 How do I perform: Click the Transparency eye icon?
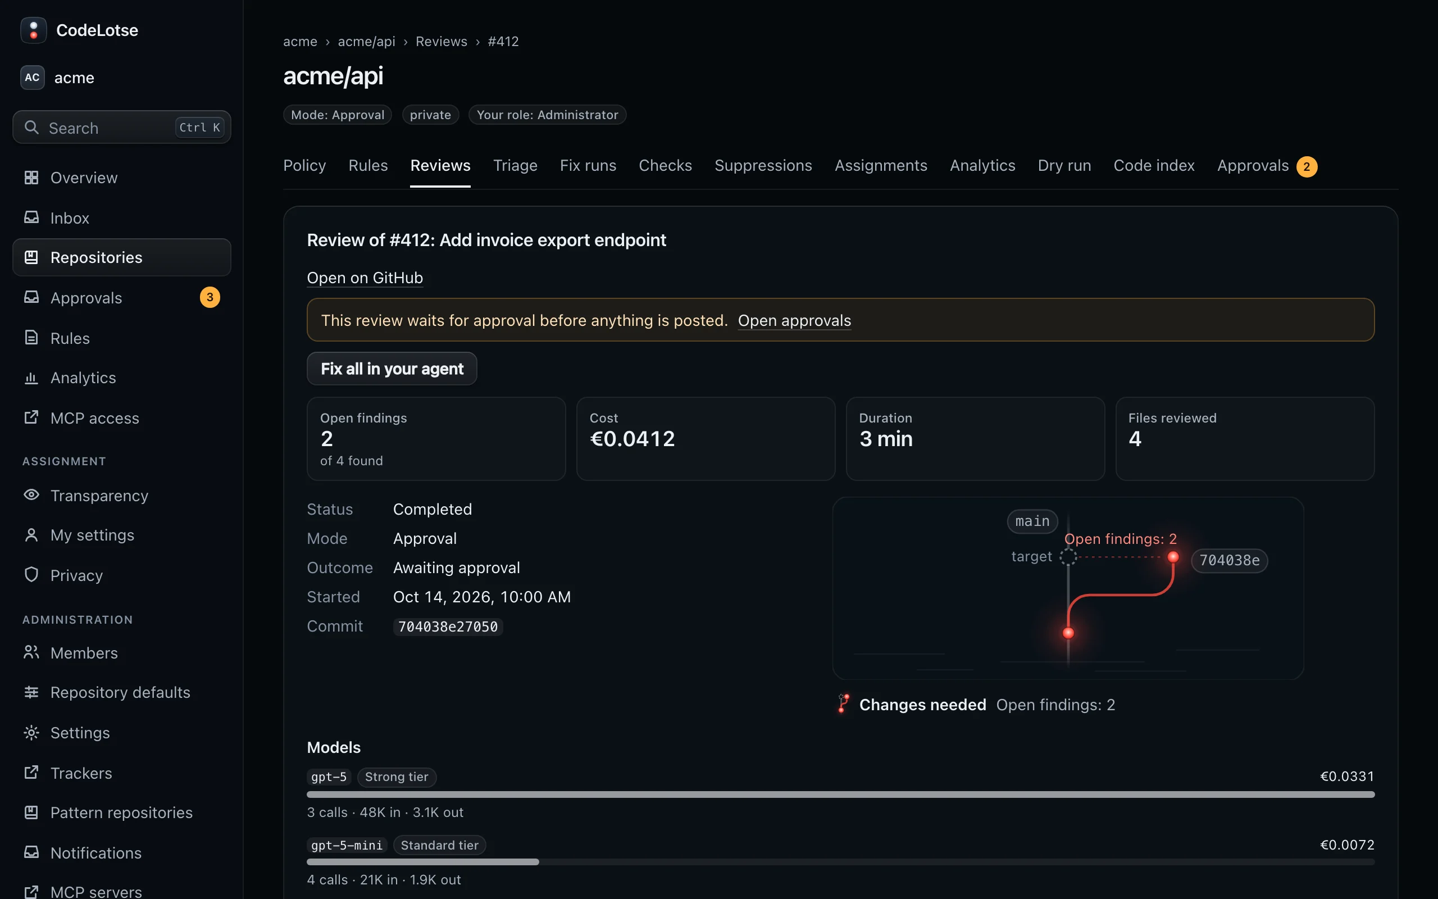tap(31, 494)
